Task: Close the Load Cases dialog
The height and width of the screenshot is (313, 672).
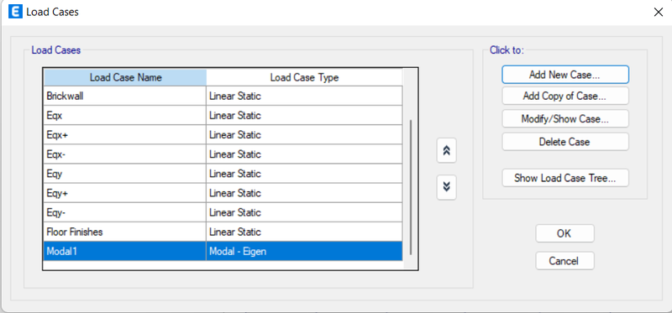Action: (659, 12)
